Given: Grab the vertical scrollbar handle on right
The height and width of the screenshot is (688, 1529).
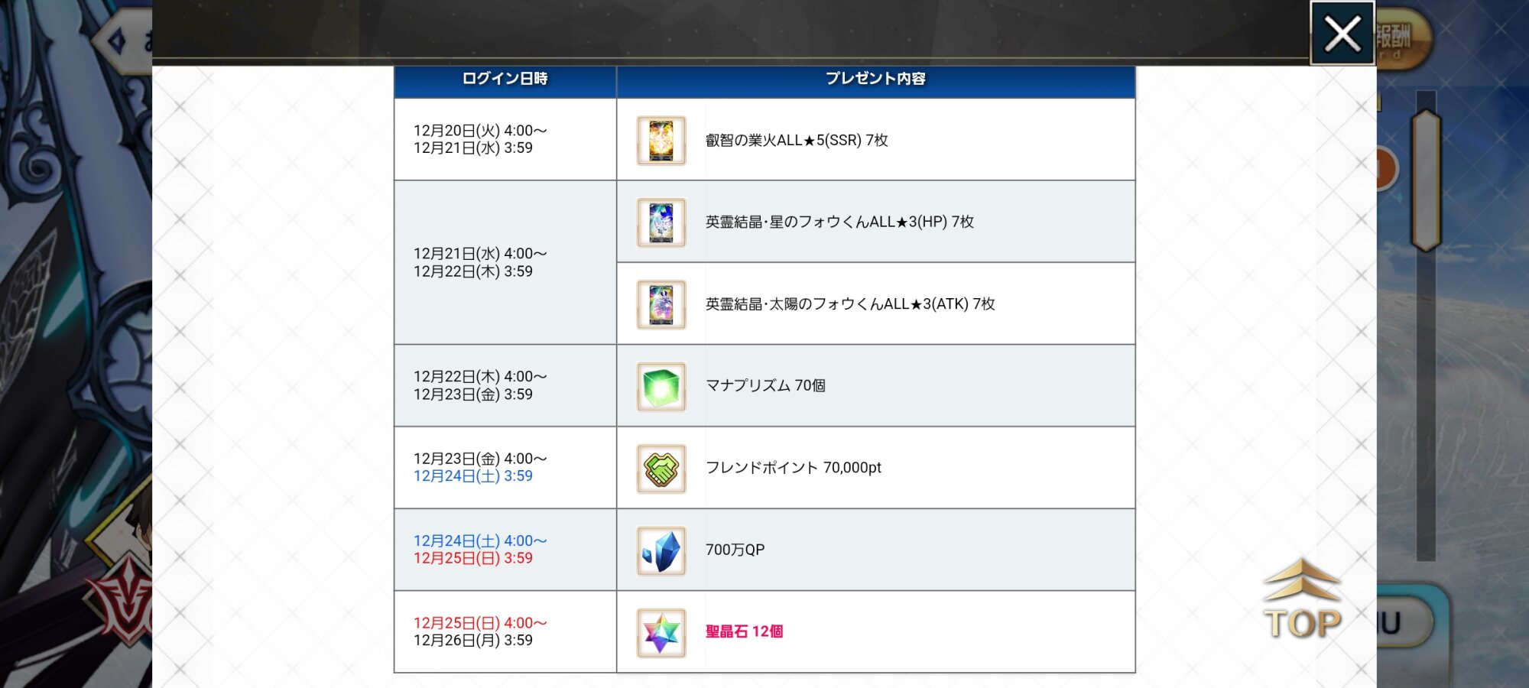Looking at the screenshot, I should click(1426, 180).
